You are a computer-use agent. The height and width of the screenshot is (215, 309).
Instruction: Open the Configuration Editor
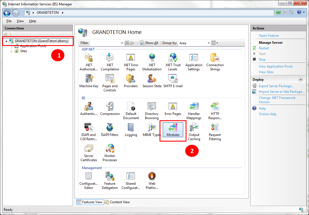tap(89, 178)
